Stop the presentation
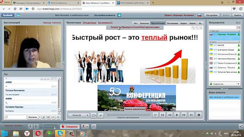Image resolution: width=244 pixels, height=137 pixels. 199,115
